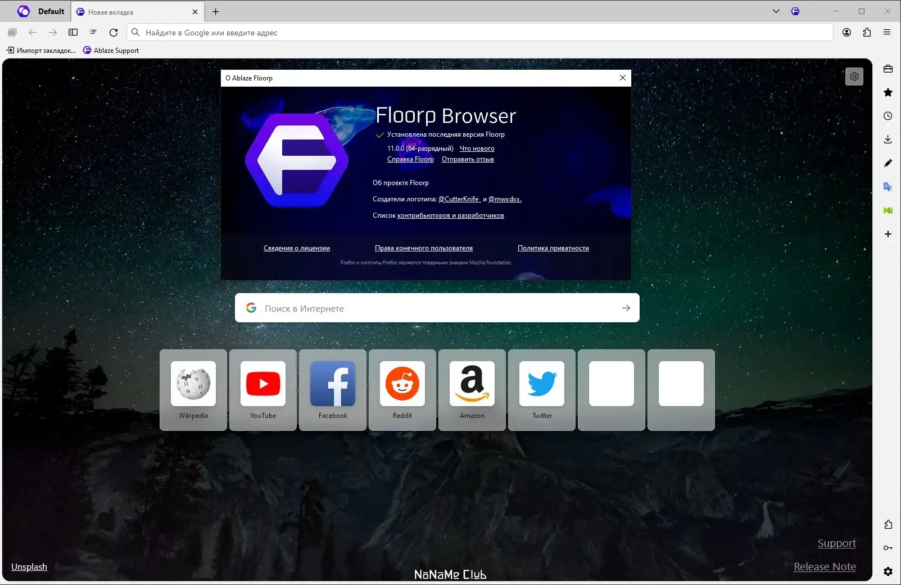
Task: Close the О Ablaze Floorp dialog
Action: point(623,78)
